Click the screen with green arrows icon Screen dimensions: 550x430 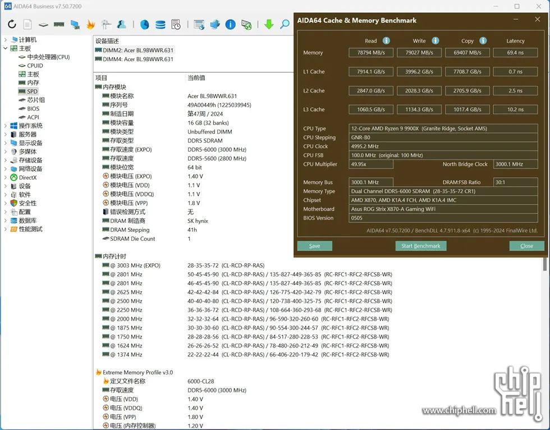246,24
